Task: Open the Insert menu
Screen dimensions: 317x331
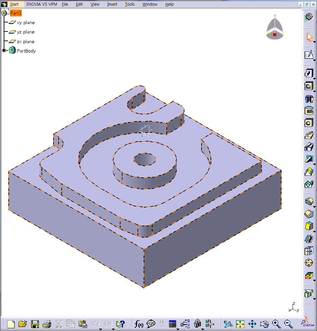Action: pos(112,4)
